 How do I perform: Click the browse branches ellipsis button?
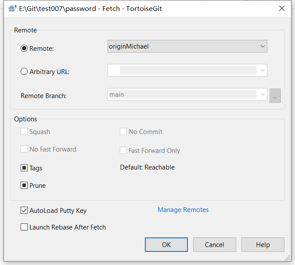tap(275, 96)
